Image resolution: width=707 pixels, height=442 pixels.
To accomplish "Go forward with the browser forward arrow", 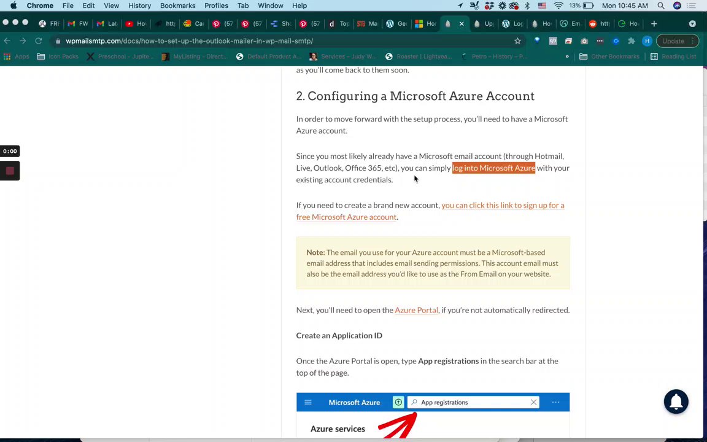I will coord(23,41).
